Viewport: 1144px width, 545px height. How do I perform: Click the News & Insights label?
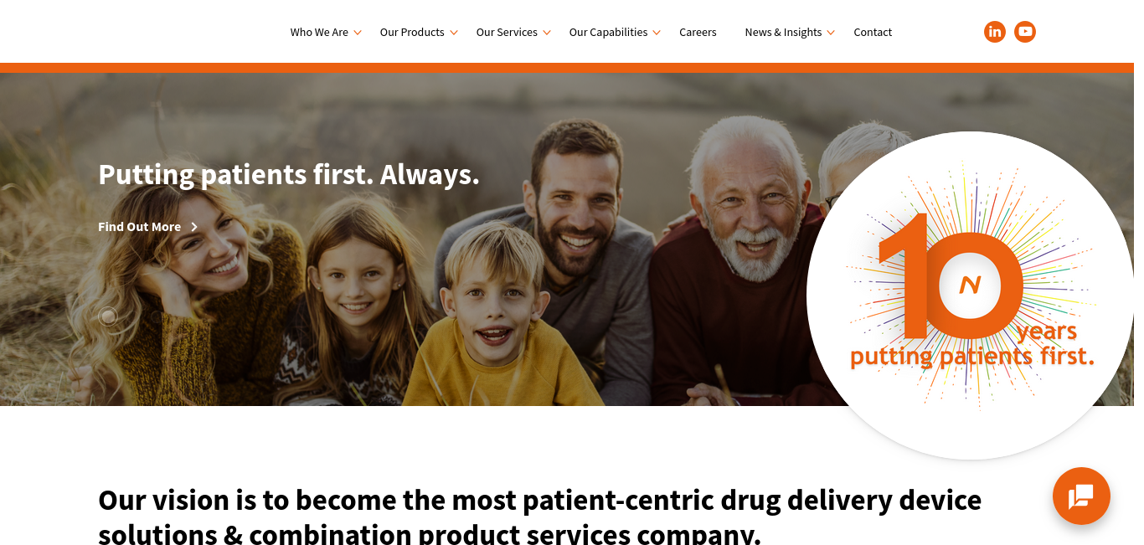click(x=783, y=32)
